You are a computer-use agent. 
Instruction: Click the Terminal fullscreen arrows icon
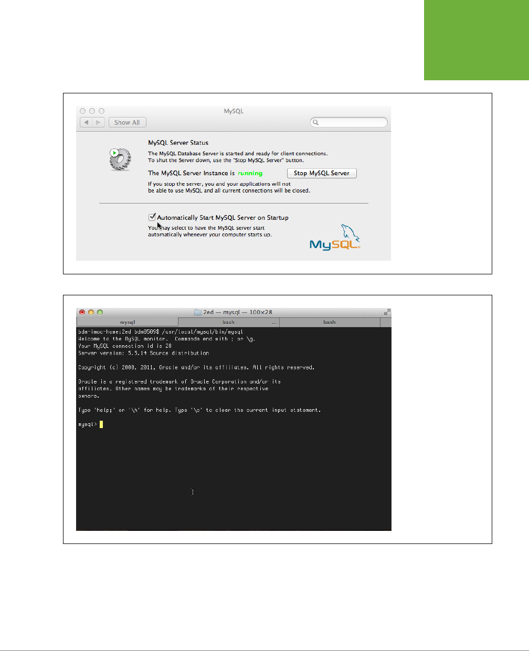click(x=387, y=312)
